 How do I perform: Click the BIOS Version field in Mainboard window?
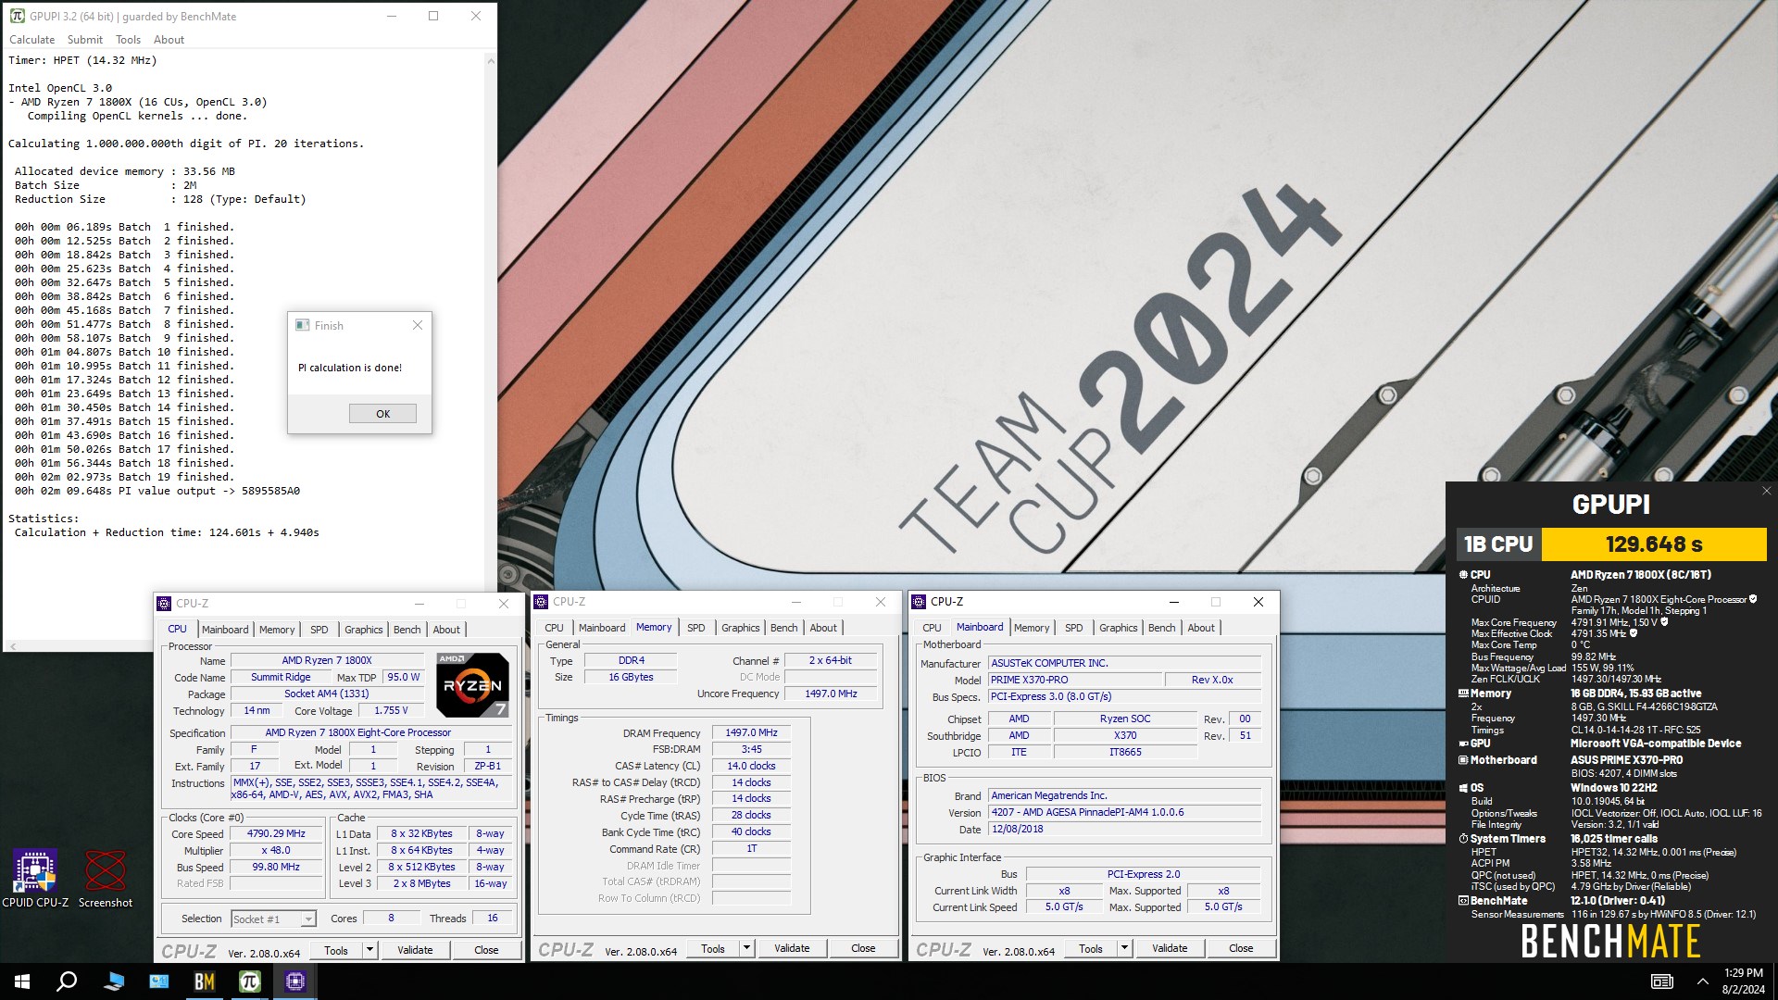click(1124, 812)
